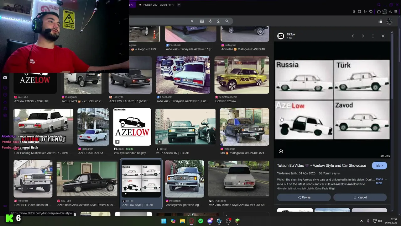
Task: Click the Kaydet save button
Action: (x=360, y=197)
